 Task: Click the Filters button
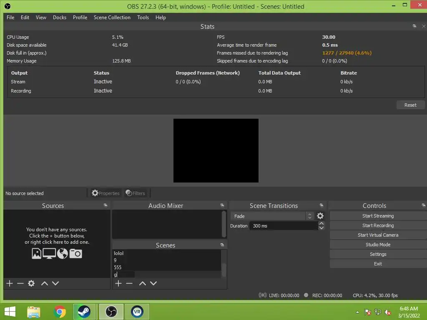[x=136, y=193]
